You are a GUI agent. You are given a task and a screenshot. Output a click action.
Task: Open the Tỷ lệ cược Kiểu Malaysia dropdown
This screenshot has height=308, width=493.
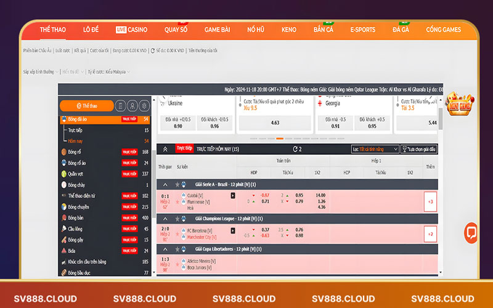(109, 72)
